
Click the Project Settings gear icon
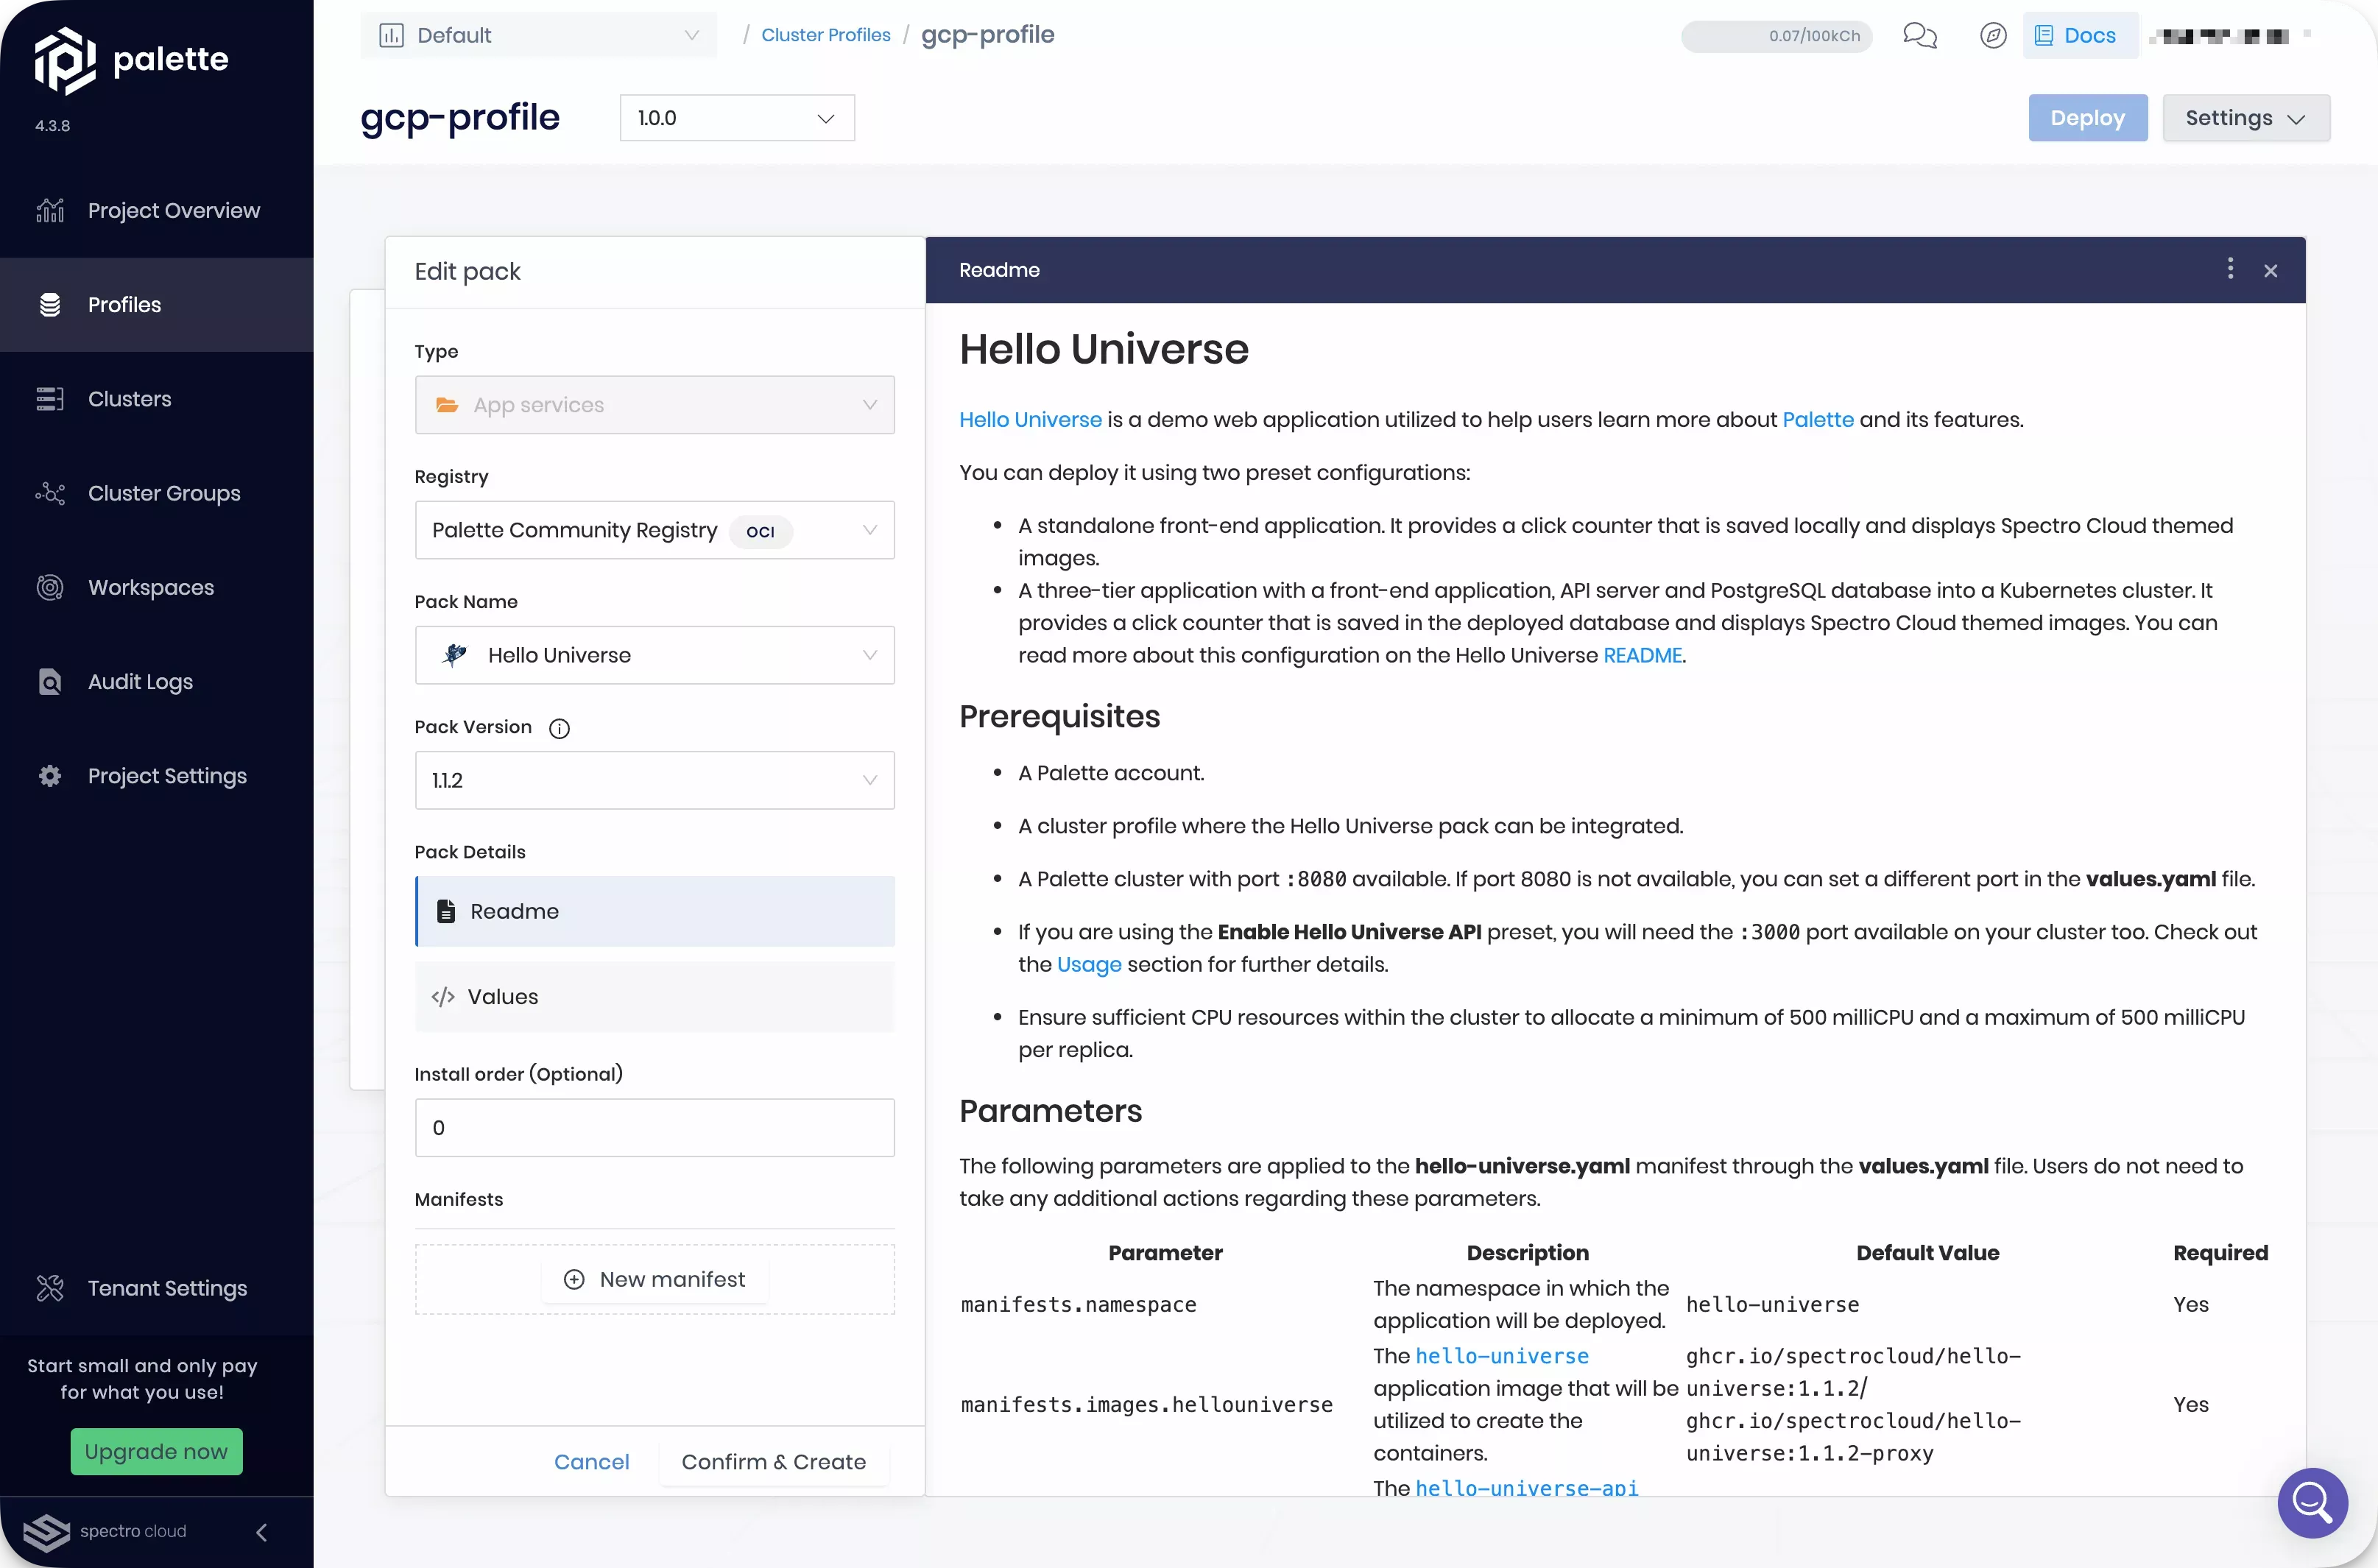tap(49, 775)
